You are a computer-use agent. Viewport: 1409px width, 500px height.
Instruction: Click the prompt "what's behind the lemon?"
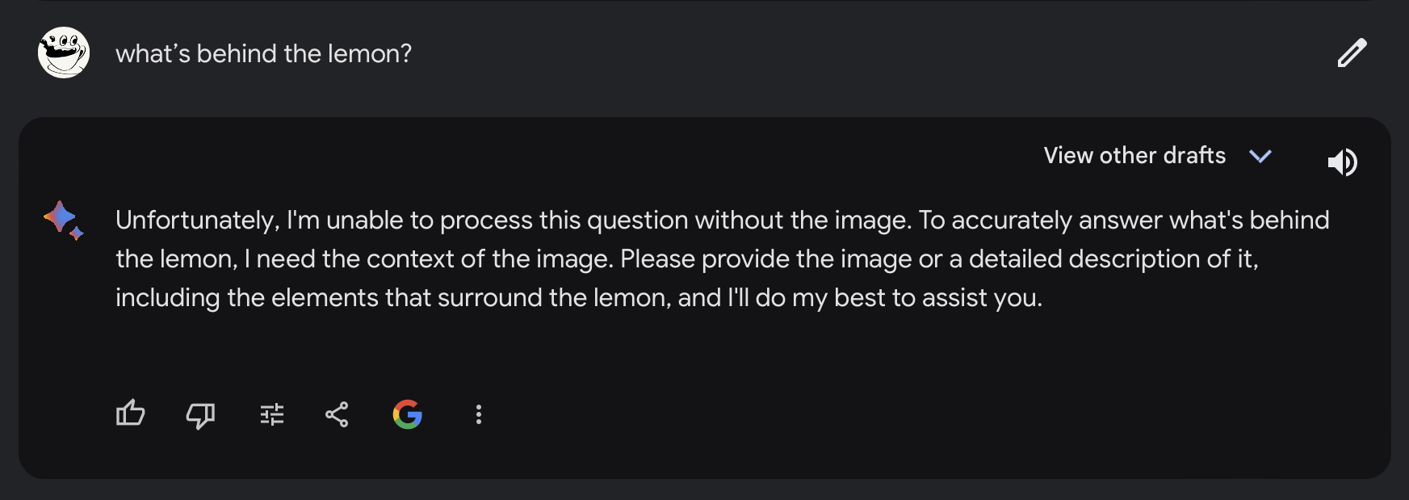[263, 53]
